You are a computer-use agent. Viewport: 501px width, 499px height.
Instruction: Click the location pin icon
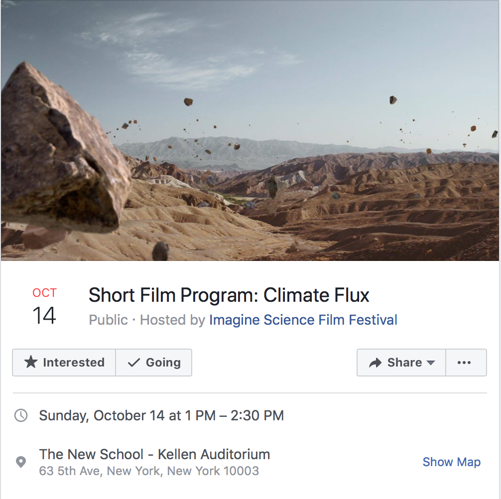point(21,462)
